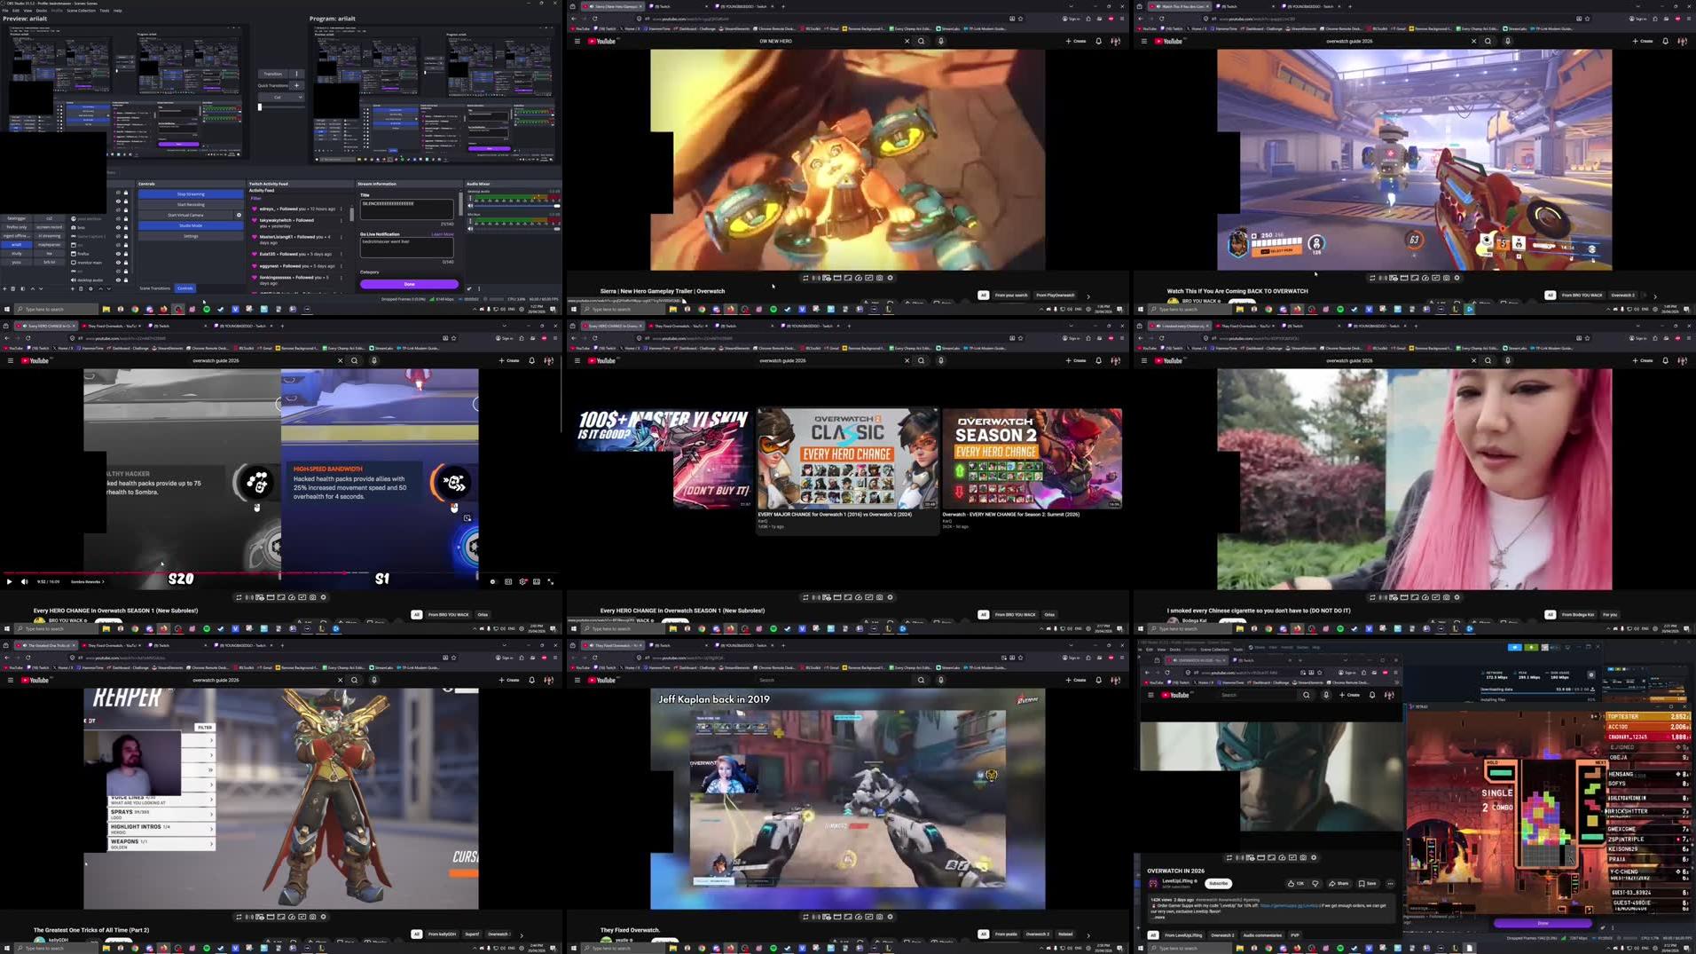Open YouTube voice search microphone
This screenshot has width=1696, height=954.
click(941, 41)
